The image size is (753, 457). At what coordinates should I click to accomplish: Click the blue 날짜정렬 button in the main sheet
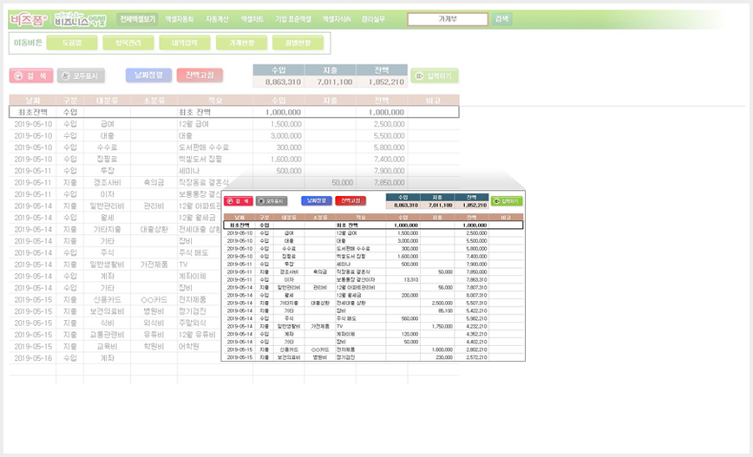point(148,75)
